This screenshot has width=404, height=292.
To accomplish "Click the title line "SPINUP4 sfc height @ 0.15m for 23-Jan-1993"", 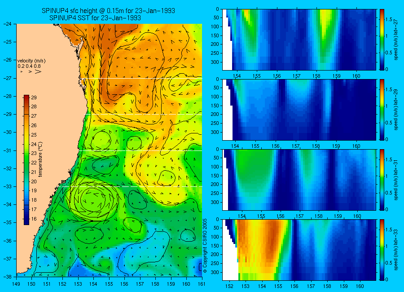I will (108, 11).
